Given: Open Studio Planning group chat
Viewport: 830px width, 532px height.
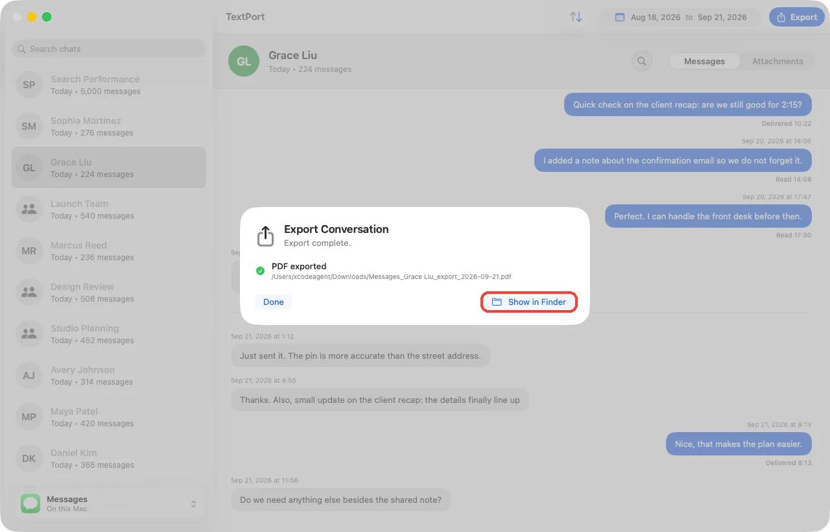Looking at the screenshot, I should tap(109, 333).
